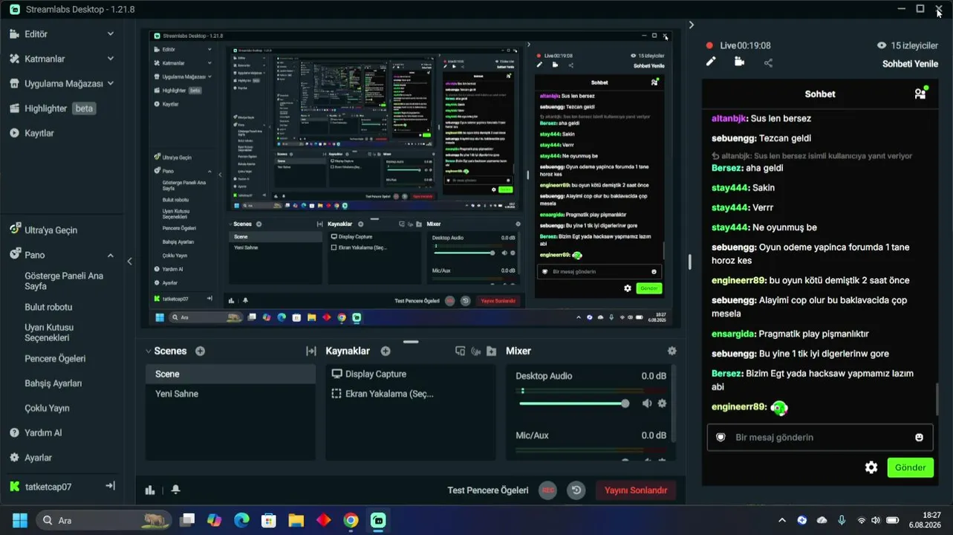Open Çoklu Yayın settings

click(48, 408)
